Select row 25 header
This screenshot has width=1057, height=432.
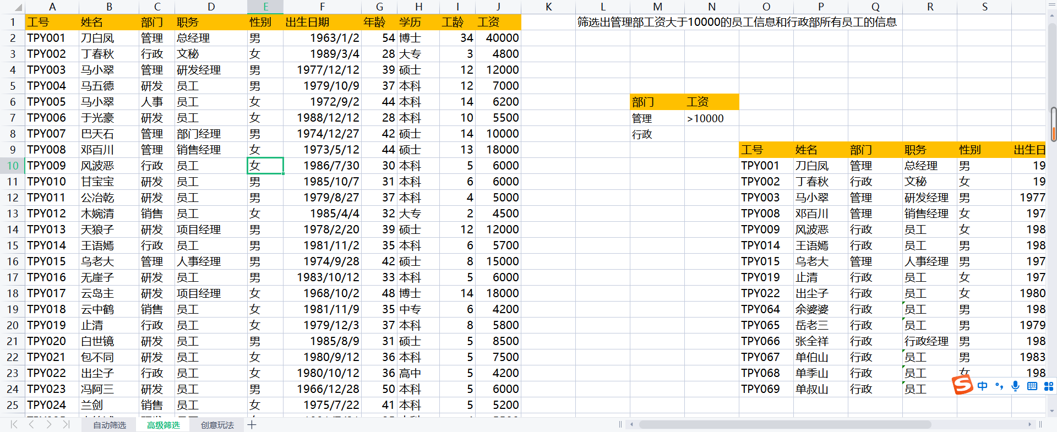tap(12, 405)
